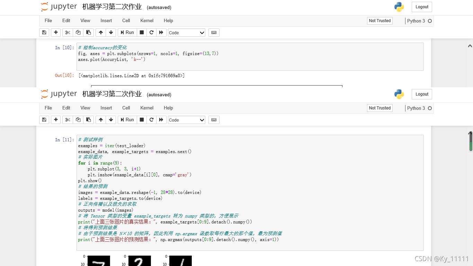Open Kernel menu in lower menu bar
473x266 pixels.
[147, 108]
